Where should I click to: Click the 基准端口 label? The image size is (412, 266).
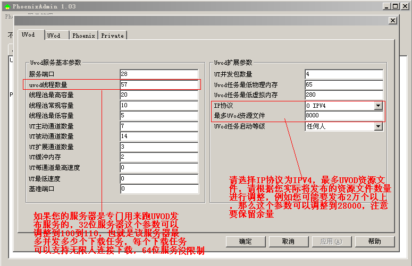click(42, 189)
